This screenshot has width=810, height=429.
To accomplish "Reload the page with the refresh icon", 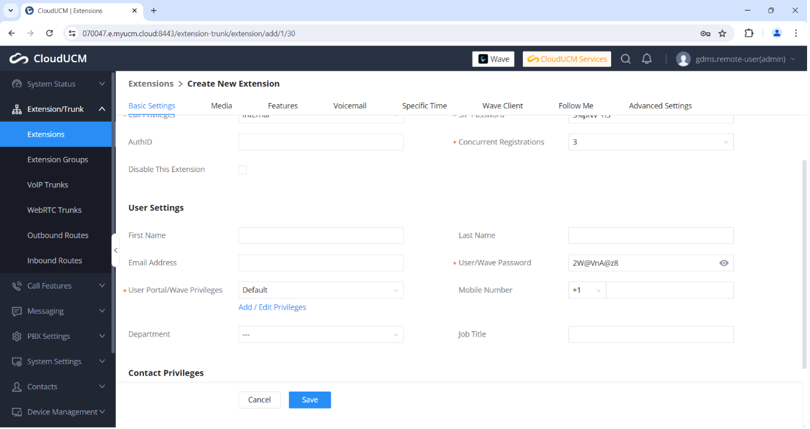I will (x=49, y=33).
